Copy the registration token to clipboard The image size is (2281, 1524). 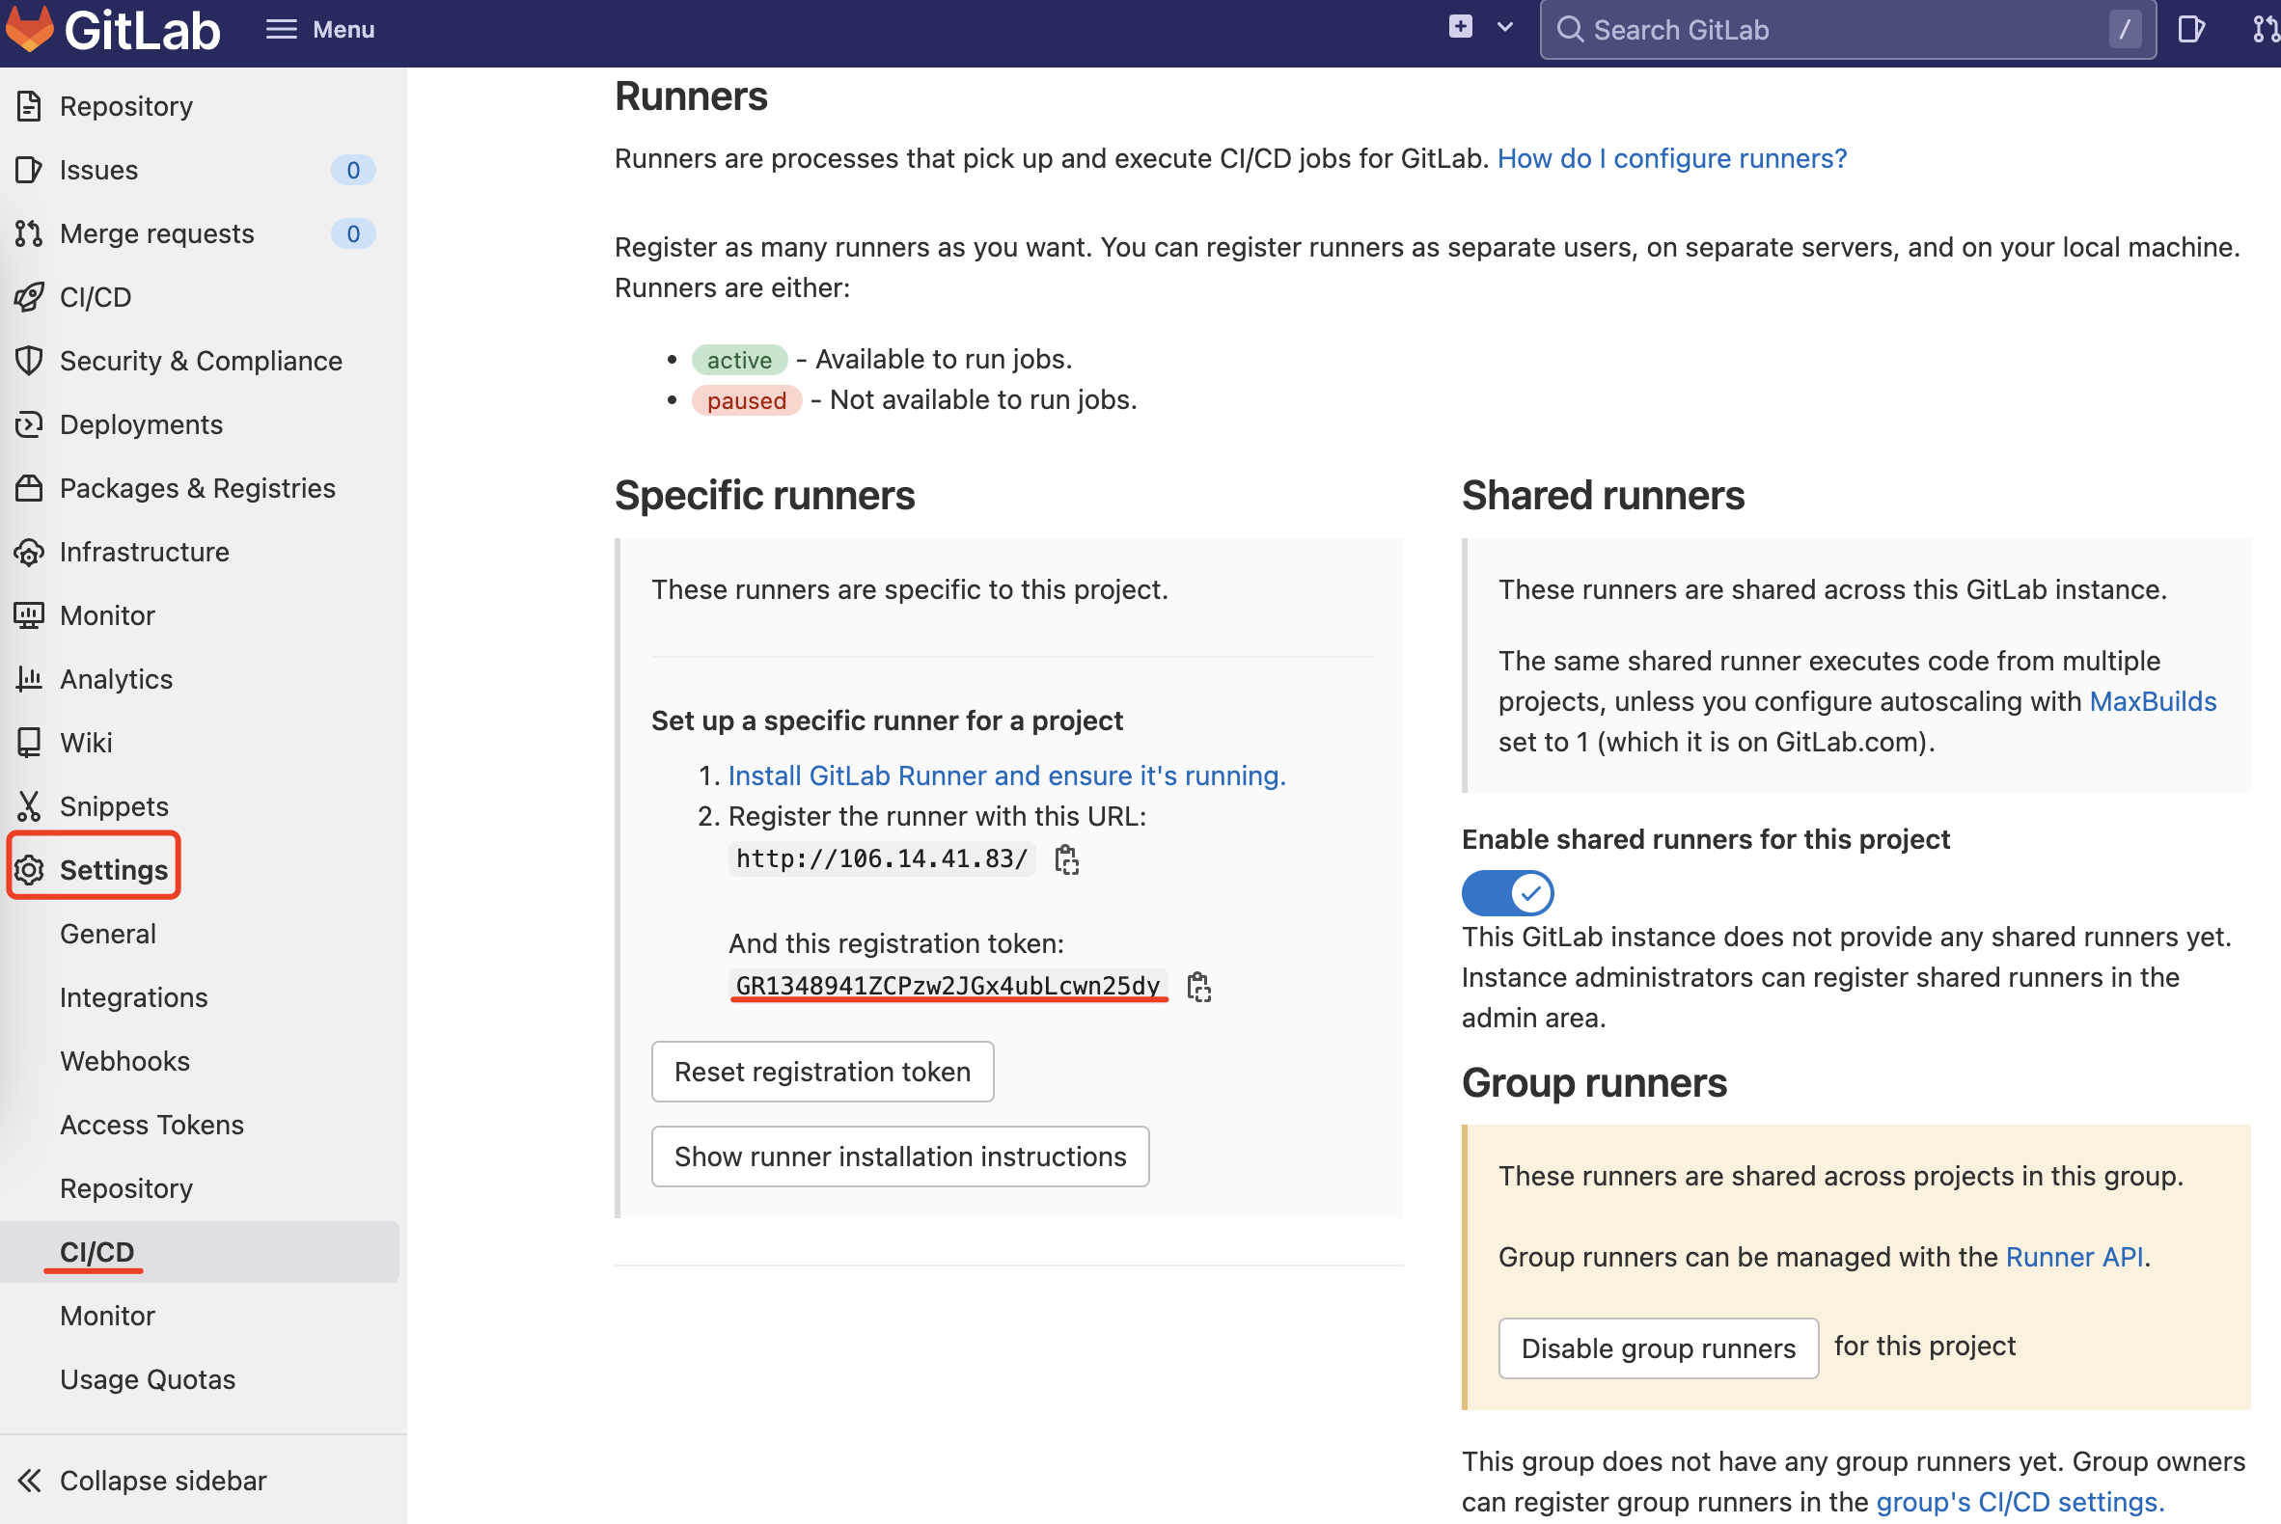[x=1198, y=987]
